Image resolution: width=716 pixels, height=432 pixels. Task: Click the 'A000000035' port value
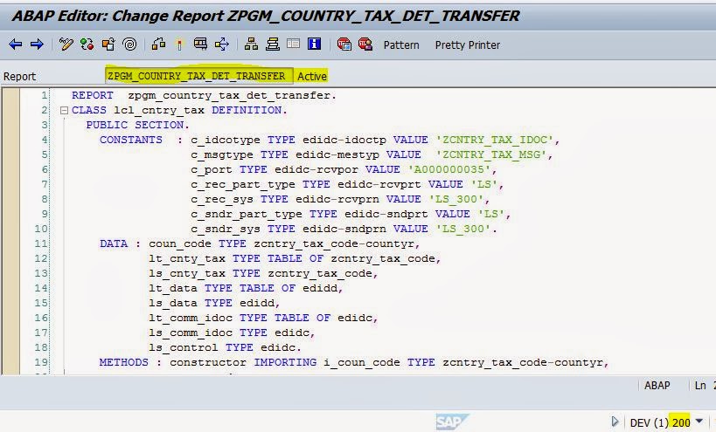(x=449, y=169)
